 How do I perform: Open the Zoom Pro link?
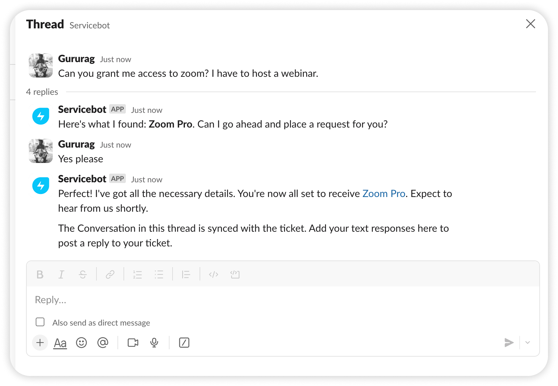[x=384, y=194]
